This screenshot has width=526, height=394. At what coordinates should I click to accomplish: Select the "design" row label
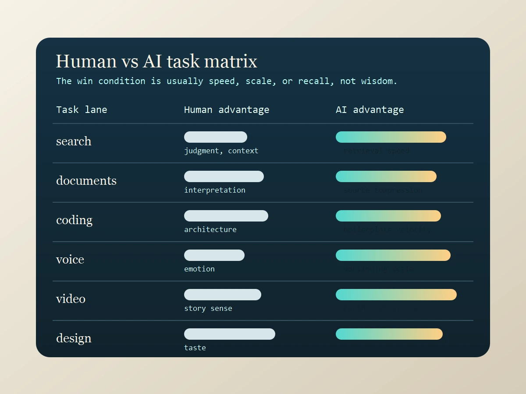[74, 338]
